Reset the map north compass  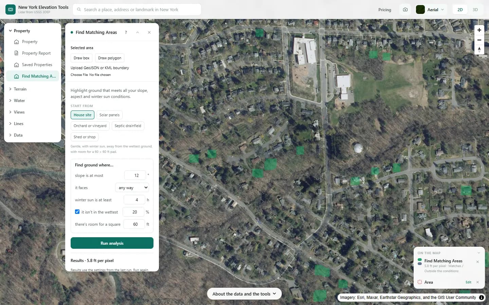(479, 49)
